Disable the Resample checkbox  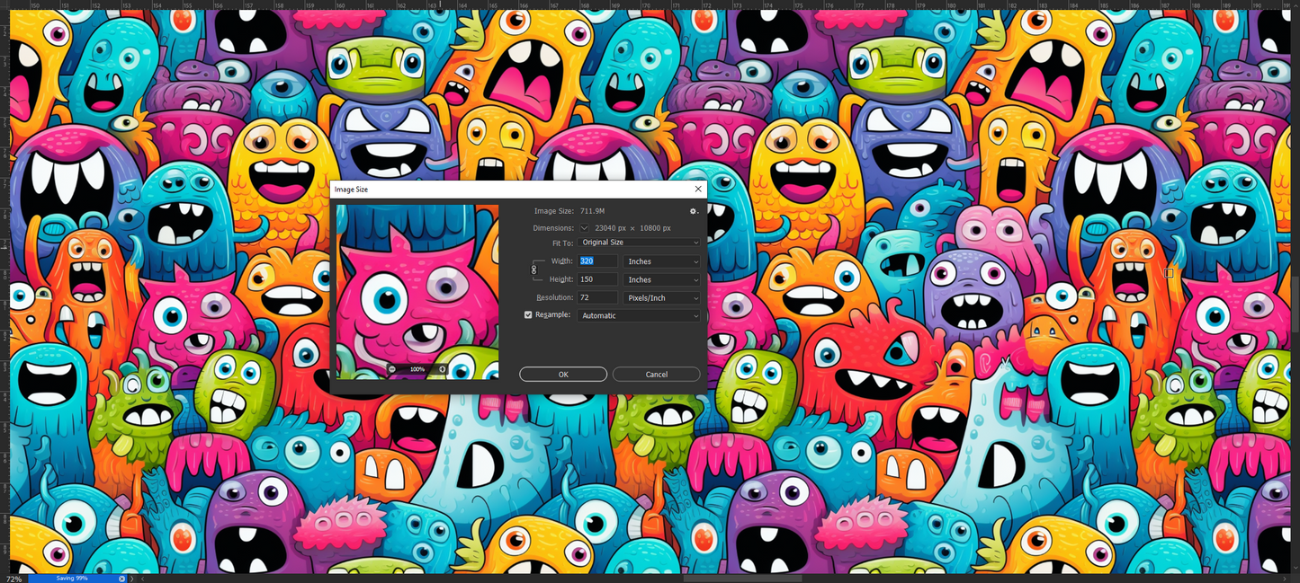tap(528, 314)
